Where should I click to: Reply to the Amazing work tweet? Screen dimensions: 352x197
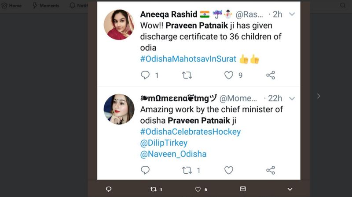coord(145,170)
